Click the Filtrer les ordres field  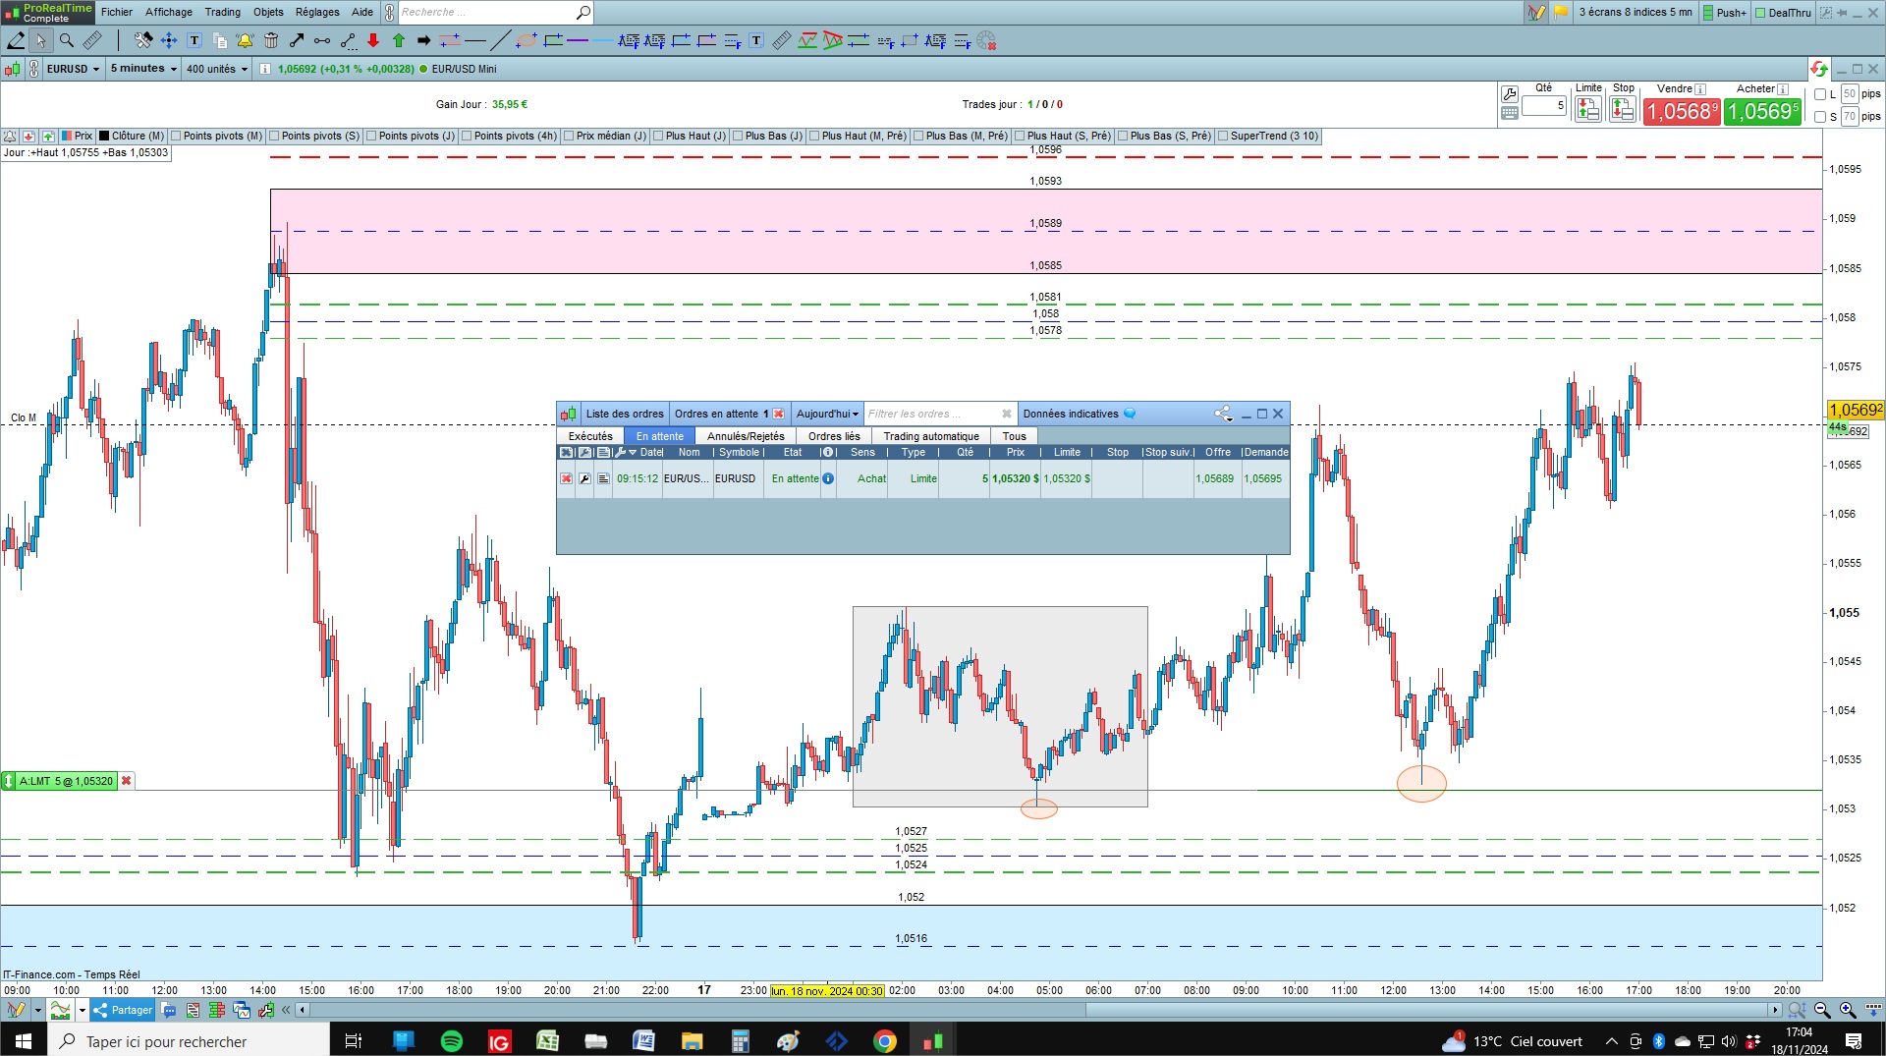coord(938,414)
